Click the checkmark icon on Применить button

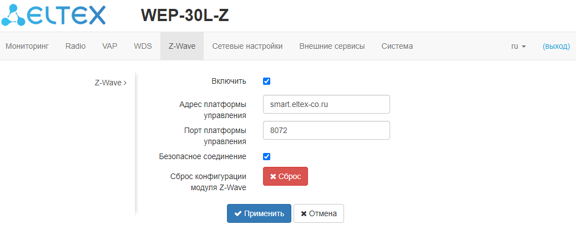(x=238, y=214)
